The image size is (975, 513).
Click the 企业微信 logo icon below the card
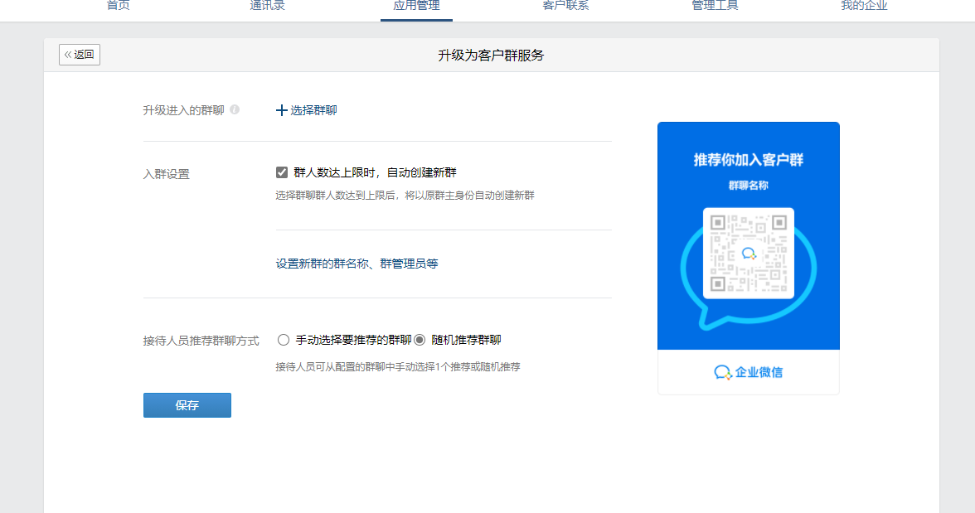pos(723,372)
